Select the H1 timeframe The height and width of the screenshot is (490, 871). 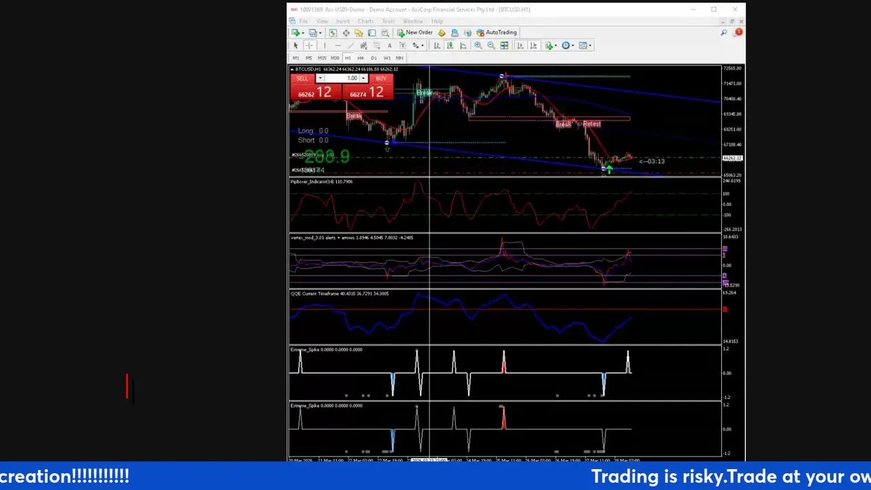(348, 58)
